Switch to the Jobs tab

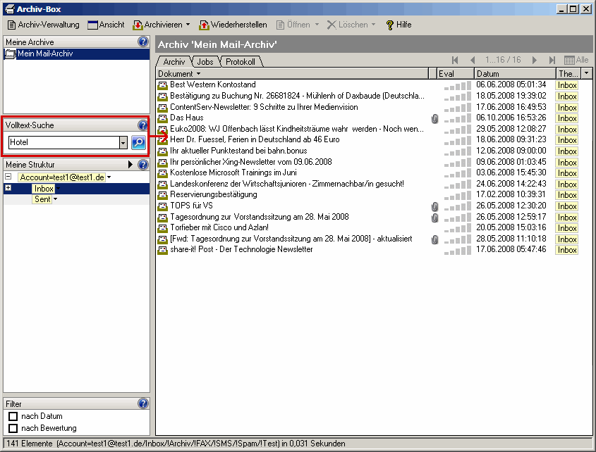pos(206,62)
